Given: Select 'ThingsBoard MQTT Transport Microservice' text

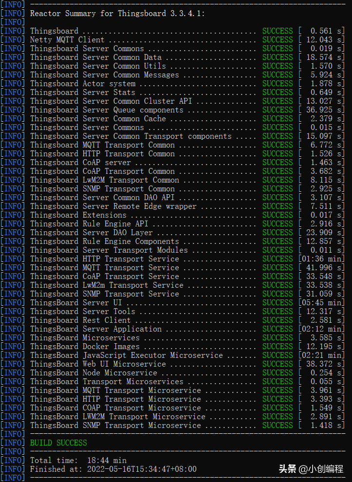Looking at the screenshot, I should tap(115, 390).
